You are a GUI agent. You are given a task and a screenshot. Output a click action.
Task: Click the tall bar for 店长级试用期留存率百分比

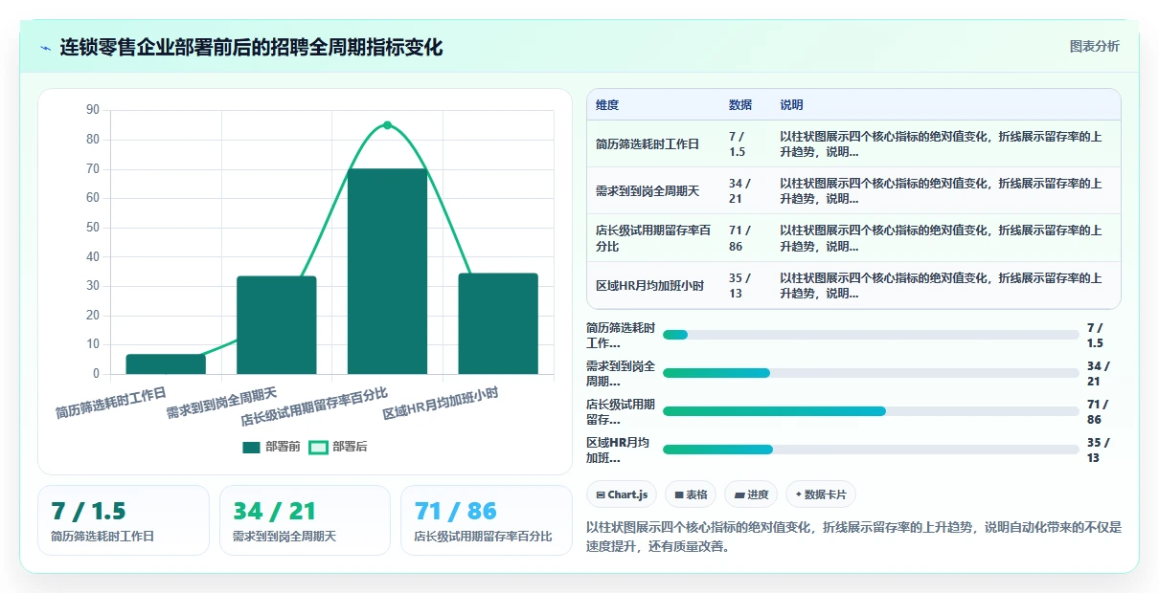387,272
